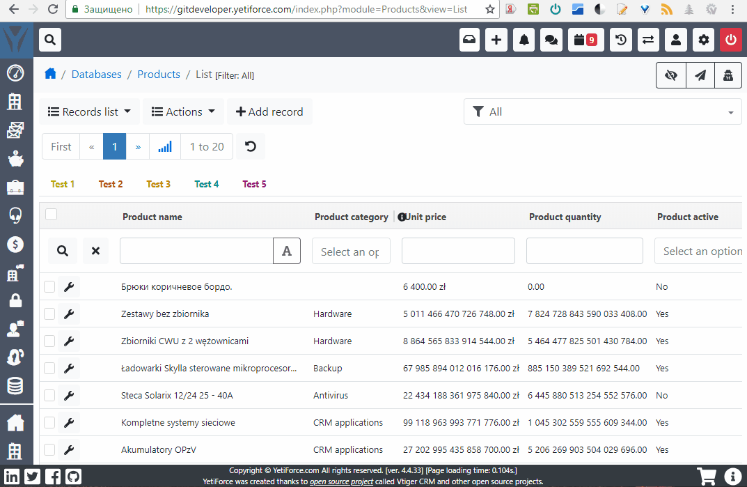Click the quick create plus icon

pyautogui.click(x=496, y=40)
